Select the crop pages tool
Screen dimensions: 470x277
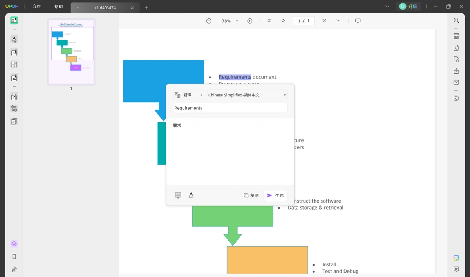tap(14, 109)
